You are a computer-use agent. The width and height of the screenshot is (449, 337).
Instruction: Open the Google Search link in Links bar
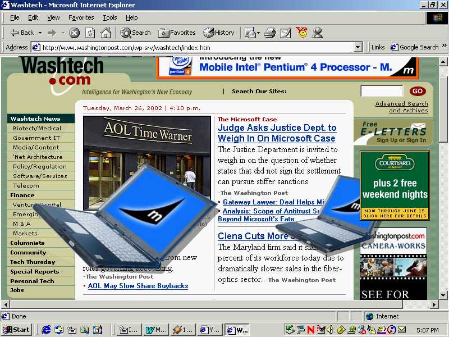415,47
